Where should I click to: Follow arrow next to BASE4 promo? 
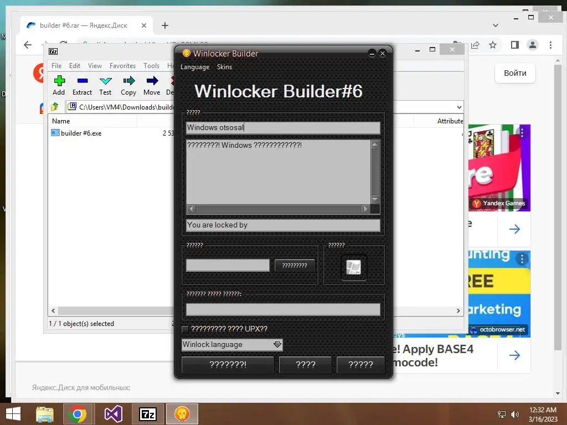pos(514,355)
